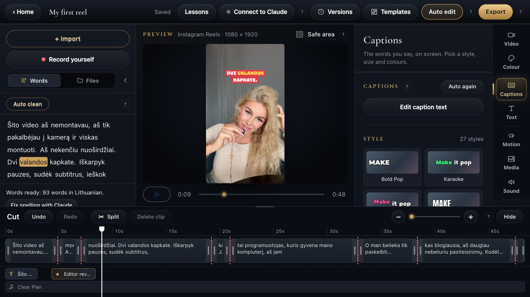
Task: Open the Sound panel icon
Action: pos(511,187)
